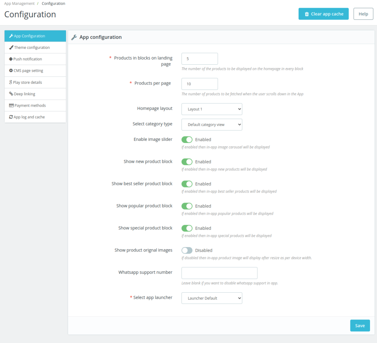Enable Show product orignal images toggle
Viewport: 377px width, 343px height.
click(x=187, y=250)
